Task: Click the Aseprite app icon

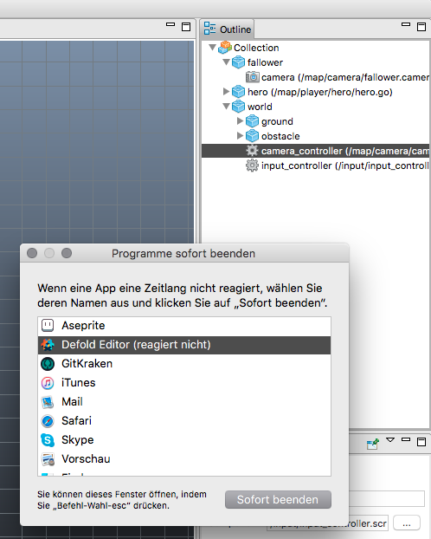Action: [48, 325]
